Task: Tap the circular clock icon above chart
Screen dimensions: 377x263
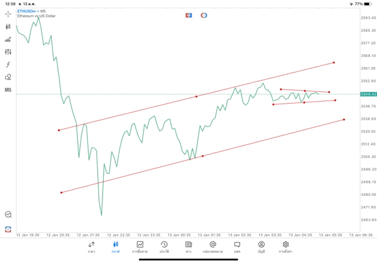Action: click(204, 15)
